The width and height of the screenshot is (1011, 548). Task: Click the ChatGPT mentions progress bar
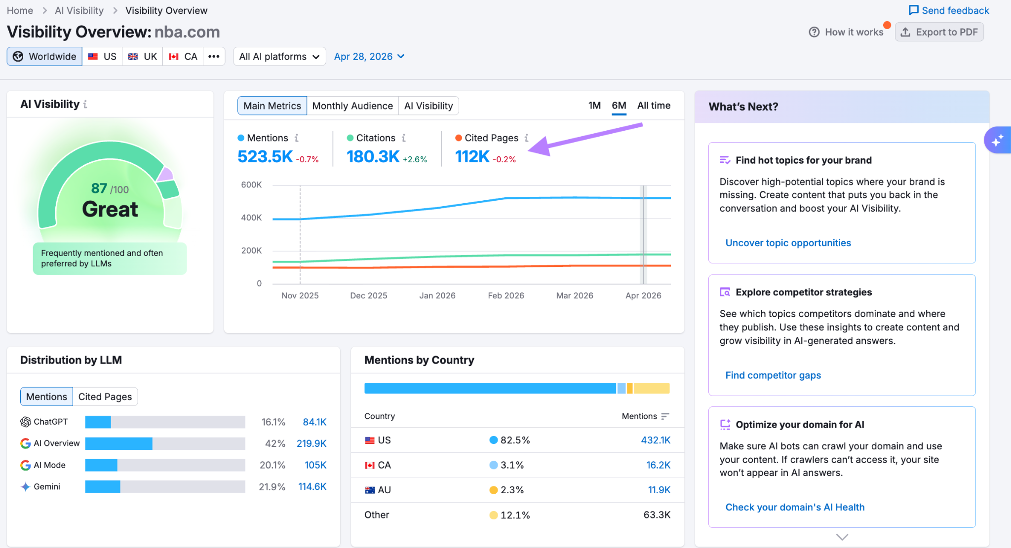point(165,422)
